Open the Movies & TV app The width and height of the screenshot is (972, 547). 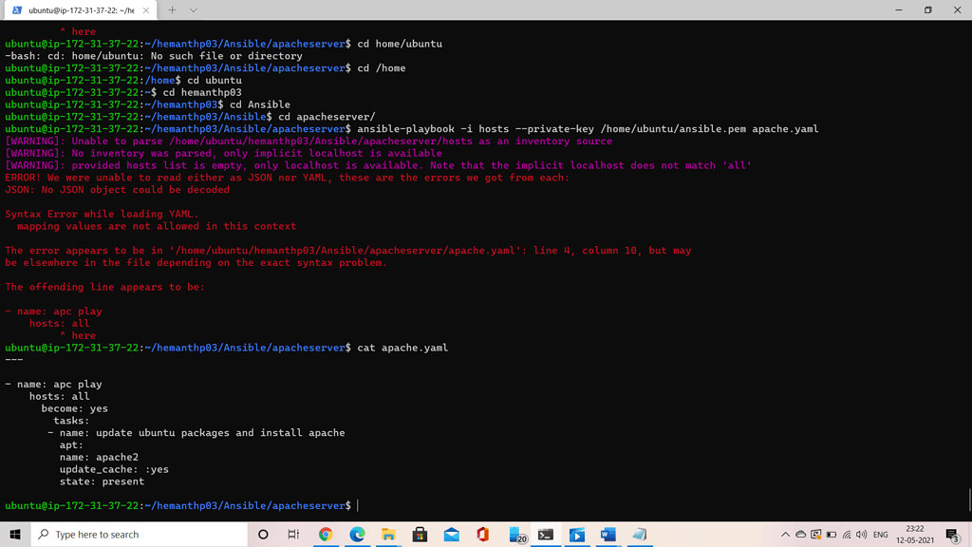pos(576,536)
